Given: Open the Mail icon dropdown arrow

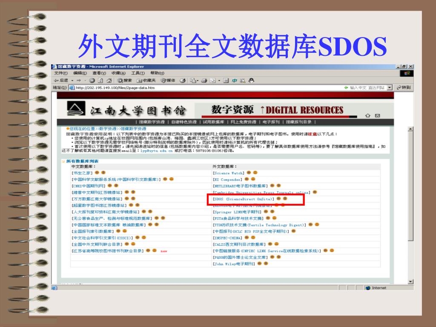Looking at the screenshot, I should [198, 80].
